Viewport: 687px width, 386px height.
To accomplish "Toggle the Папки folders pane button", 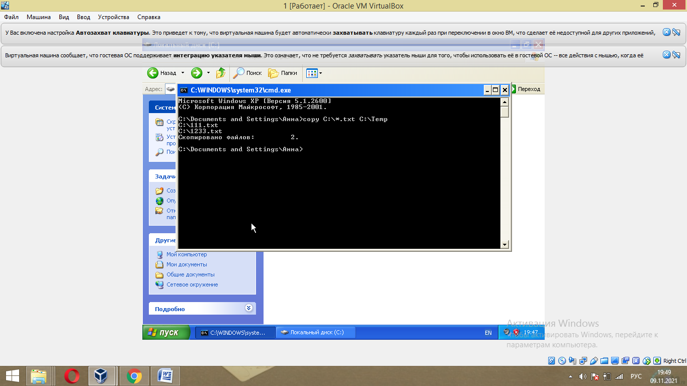I will click(x=283, y=73).
